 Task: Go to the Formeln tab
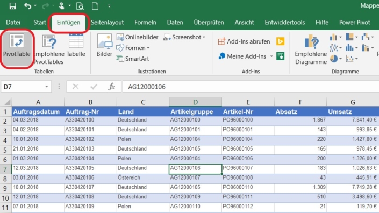click(x=145, y=22)
